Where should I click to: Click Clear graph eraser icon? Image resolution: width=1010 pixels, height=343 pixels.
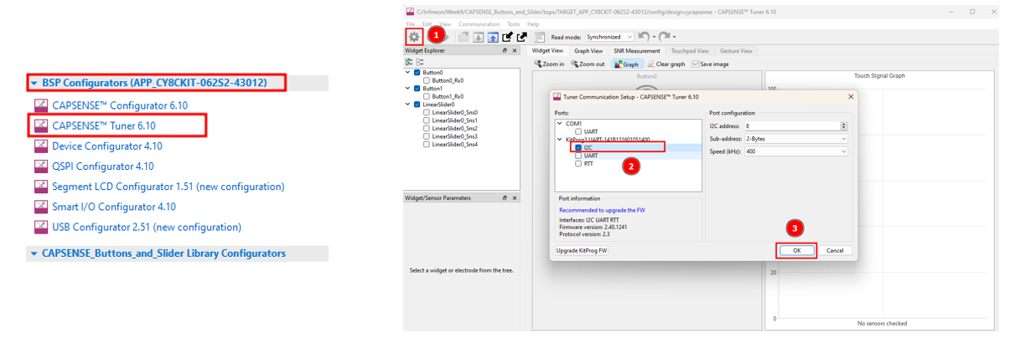tap(666, 64)
